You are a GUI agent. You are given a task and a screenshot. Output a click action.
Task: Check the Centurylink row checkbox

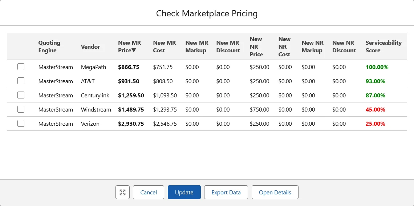(x=21, y=95)
